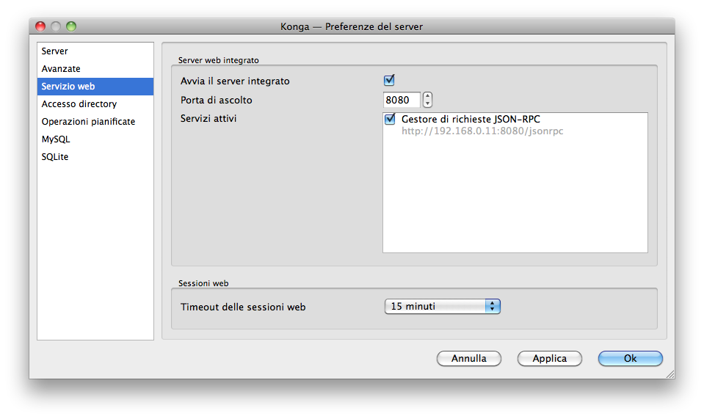The height and width of the screenshot is (419, 704).
Task: Click the Annulla button
Action: [x=468, y=359]
